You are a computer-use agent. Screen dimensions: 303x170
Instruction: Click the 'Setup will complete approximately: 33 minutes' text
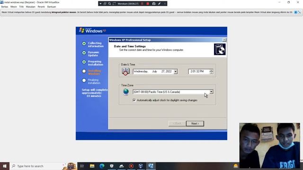click(95, 93)
